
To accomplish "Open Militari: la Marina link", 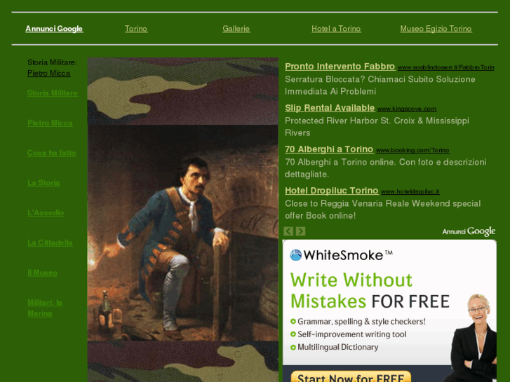I will 45,308.
